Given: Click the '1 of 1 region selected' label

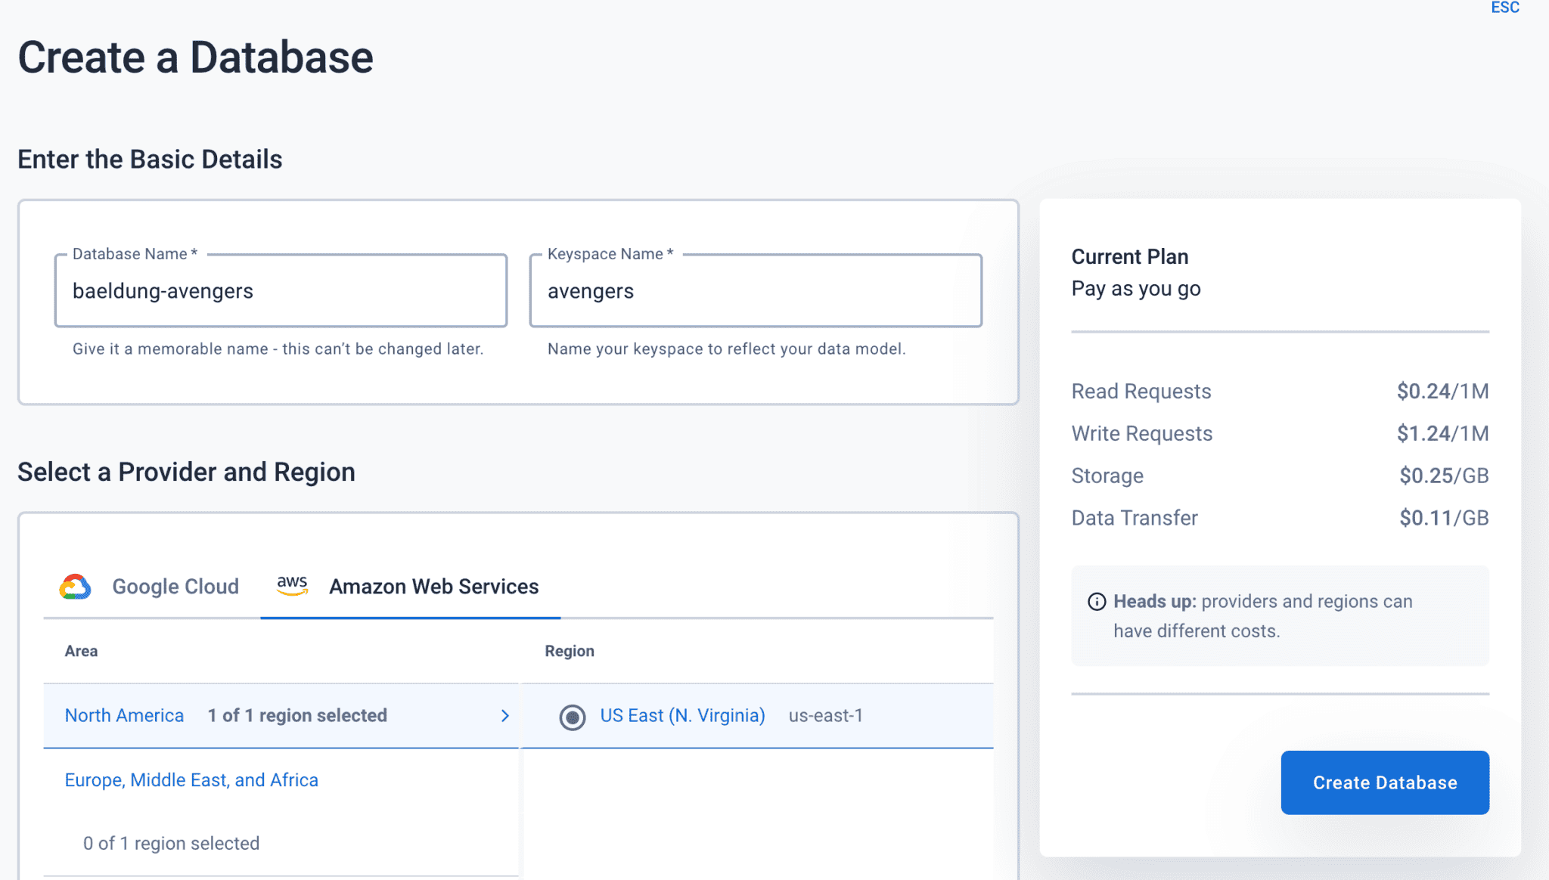Looking at the screenshot, I should coord(297,715).
